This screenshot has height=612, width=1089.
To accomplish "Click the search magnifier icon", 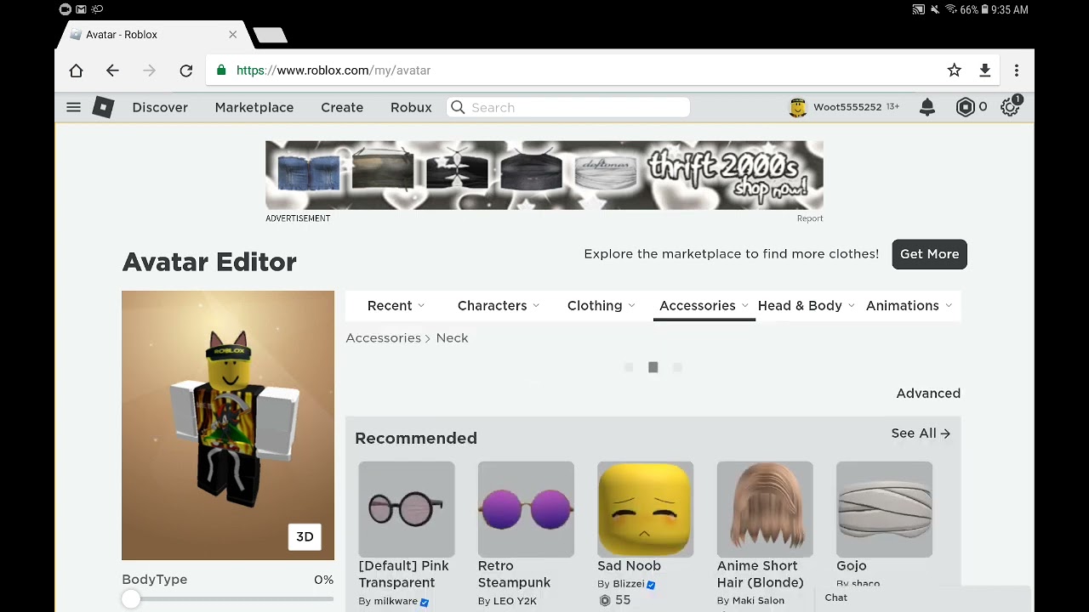I will [x=458, y=107].
